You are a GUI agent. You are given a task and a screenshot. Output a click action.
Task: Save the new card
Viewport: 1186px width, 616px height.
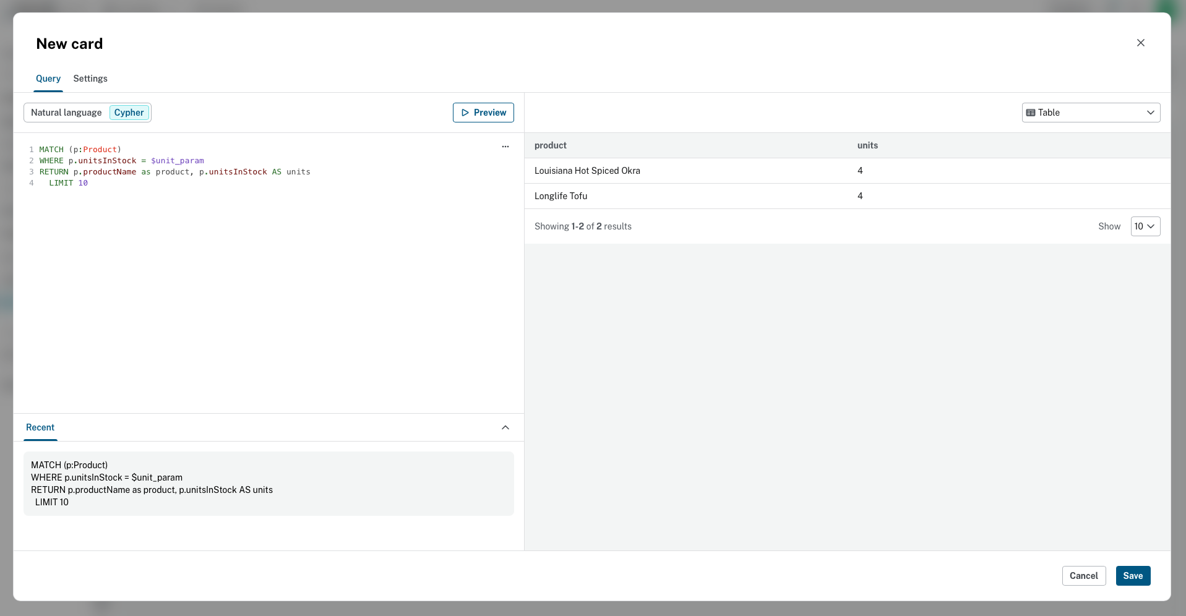(1132, 576)
